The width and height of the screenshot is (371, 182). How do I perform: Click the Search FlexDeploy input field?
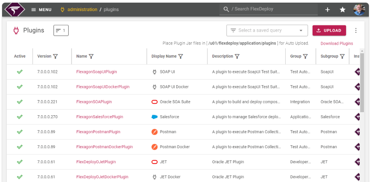[x=269, y=9]
